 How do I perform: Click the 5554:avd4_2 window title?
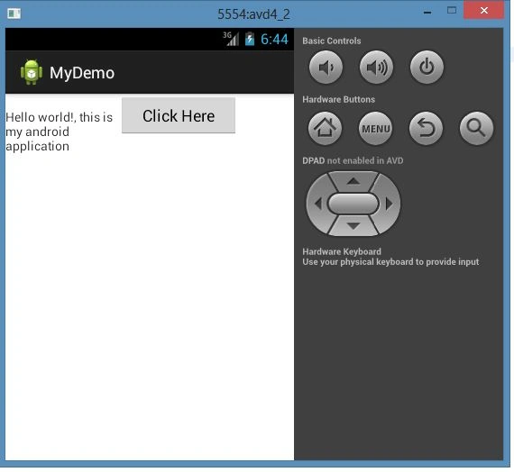point(253,14)
